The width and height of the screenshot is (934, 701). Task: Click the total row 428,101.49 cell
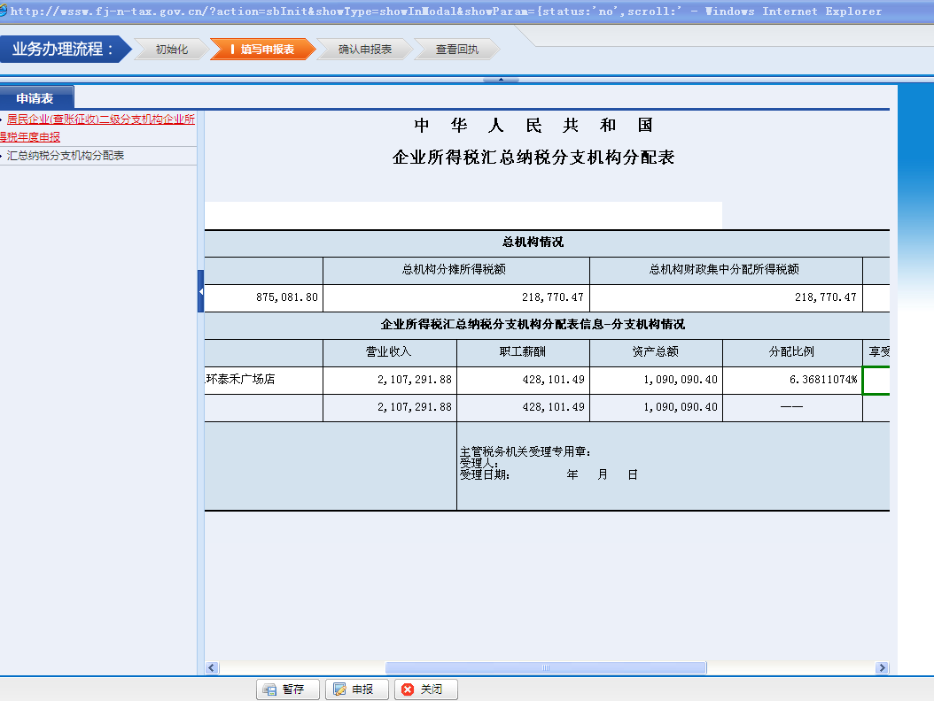[x=523, y=408]
